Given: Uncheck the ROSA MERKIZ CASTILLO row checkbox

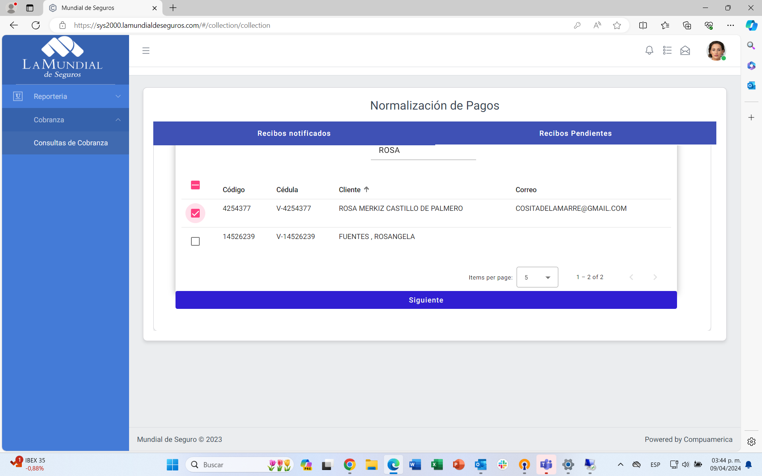Looking at the screenshot, I should coord(195,213).
